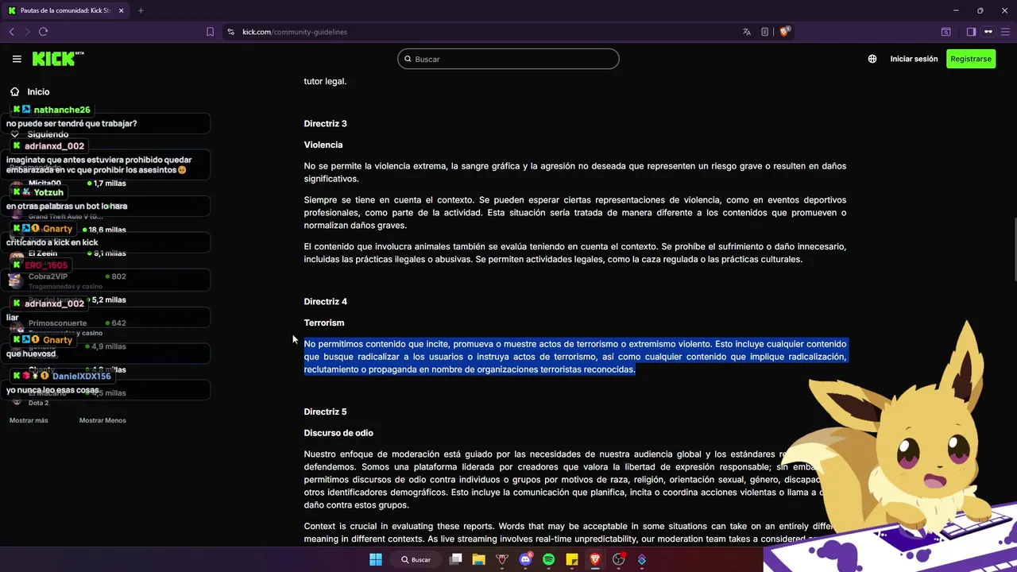Open the Windows Start menu
The width and height of the screenshot is (1017, 572).
pos(376,559)
